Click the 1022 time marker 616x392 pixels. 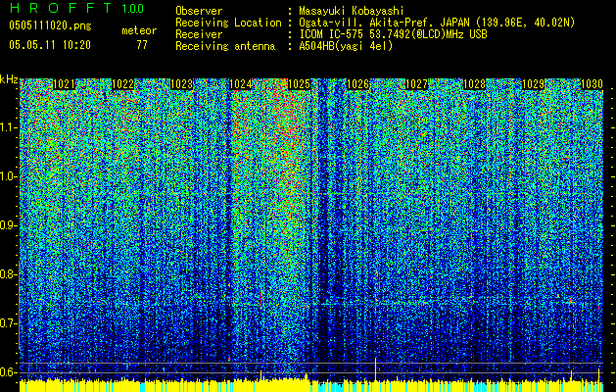click(x=123, y=84)
